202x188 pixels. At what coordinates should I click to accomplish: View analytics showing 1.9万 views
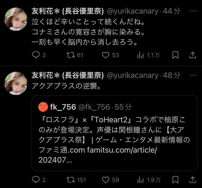(x=141, y=179)
